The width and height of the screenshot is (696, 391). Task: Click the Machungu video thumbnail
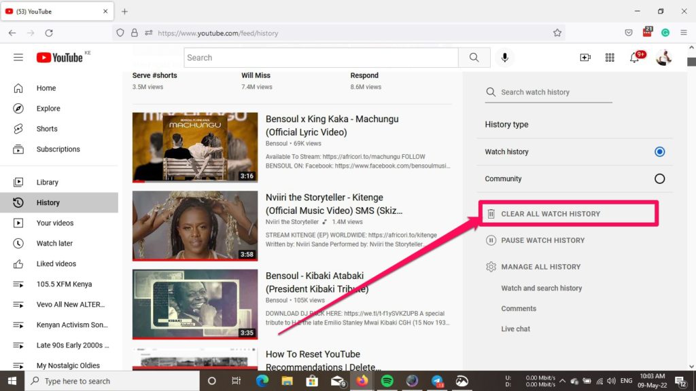coord(195,147)
